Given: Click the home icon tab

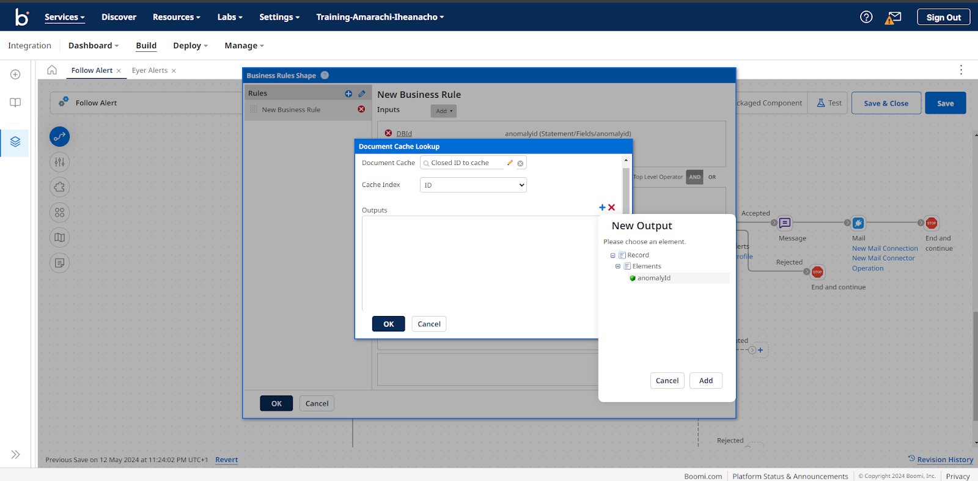Looking at the screenshot, I should pos(52,70).
